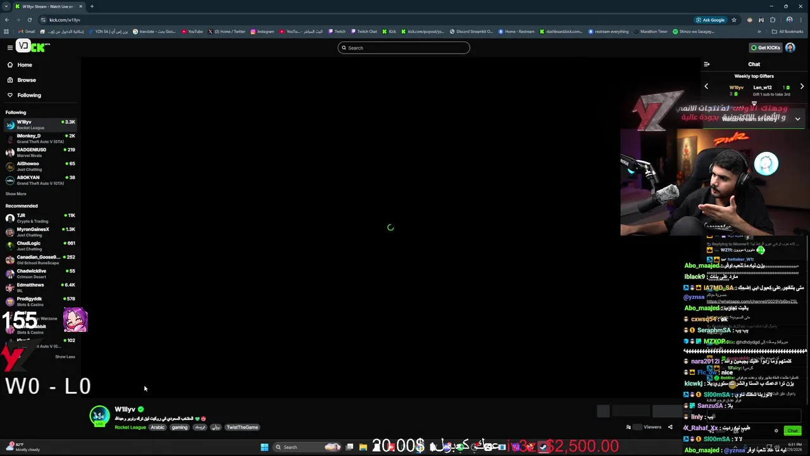Click the Kick search field

404,47
